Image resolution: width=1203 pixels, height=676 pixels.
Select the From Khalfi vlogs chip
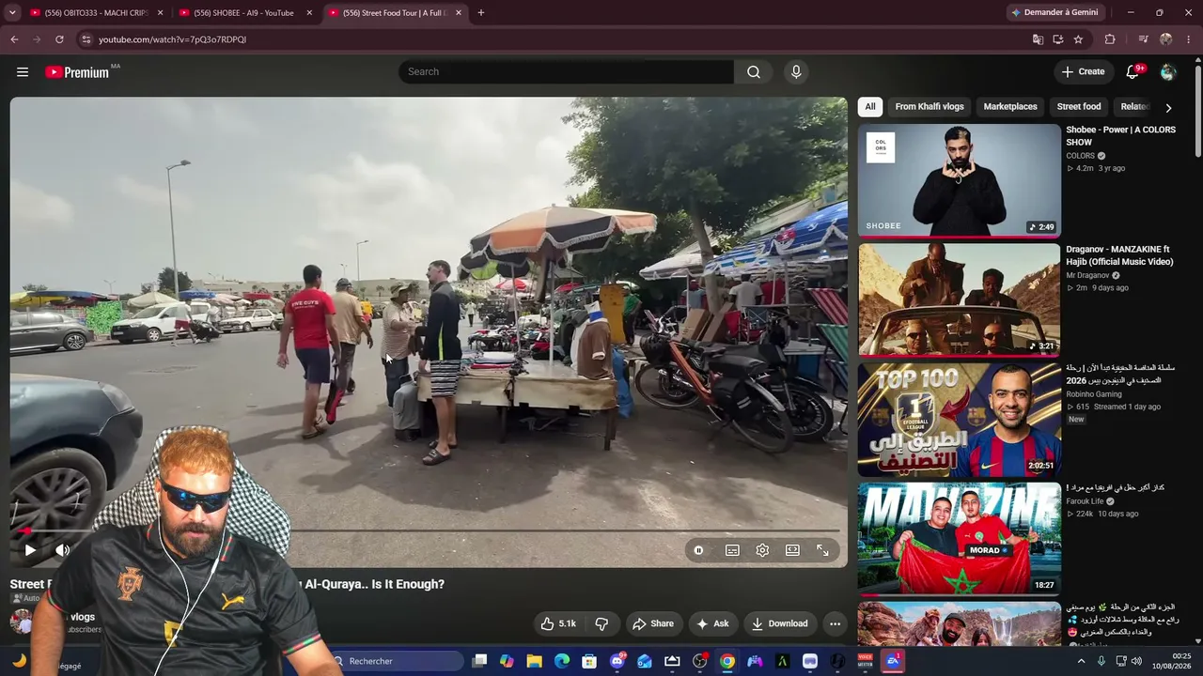tap(930, 107)
